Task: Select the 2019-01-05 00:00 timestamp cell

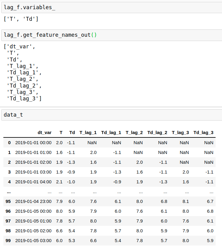Action: [x=33, y=211]
